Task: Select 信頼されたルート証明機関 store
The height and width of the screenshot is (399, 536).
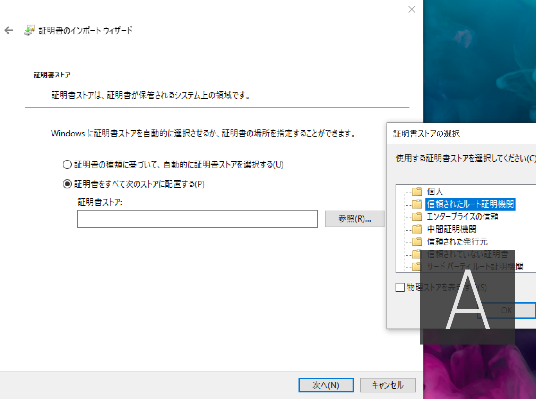Action: click(x=470, y=204)
